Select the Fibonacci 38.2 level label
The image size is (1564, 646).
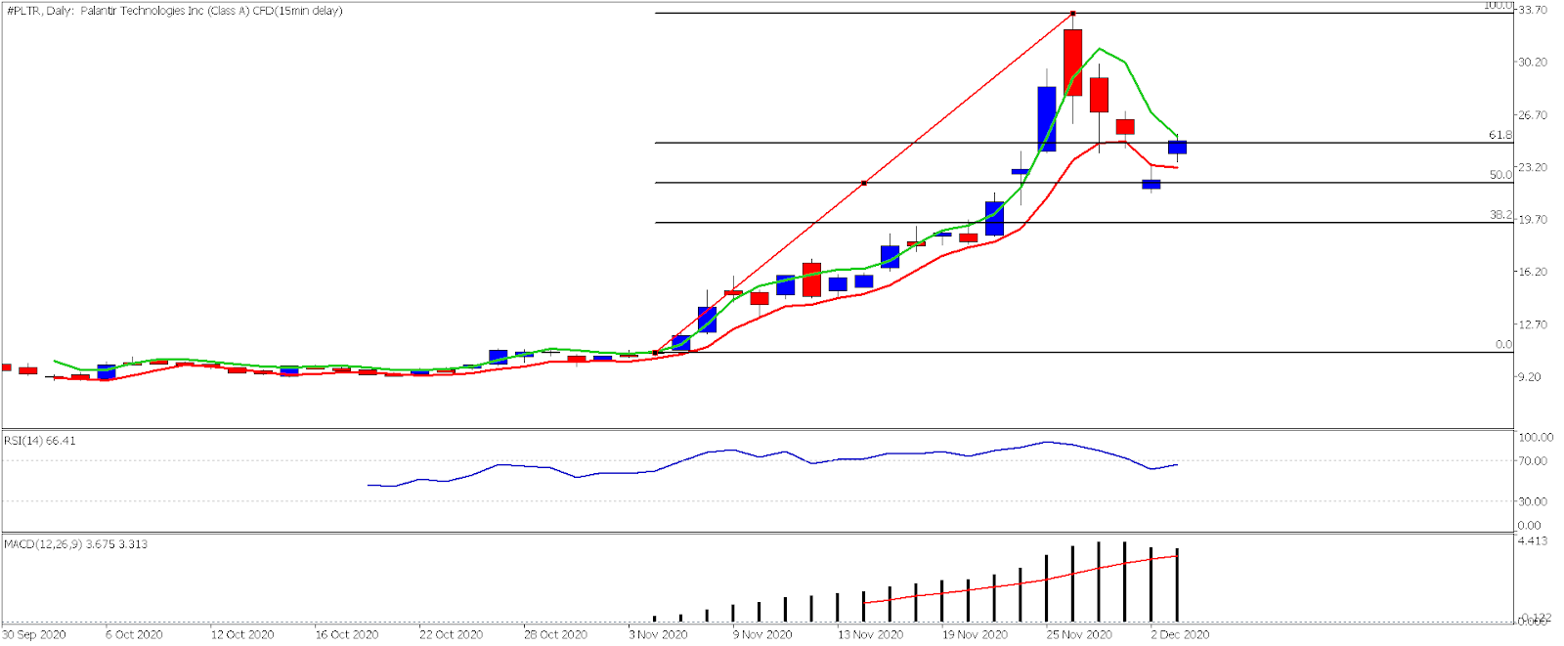pyautogui.click(x=1499, y=215)
